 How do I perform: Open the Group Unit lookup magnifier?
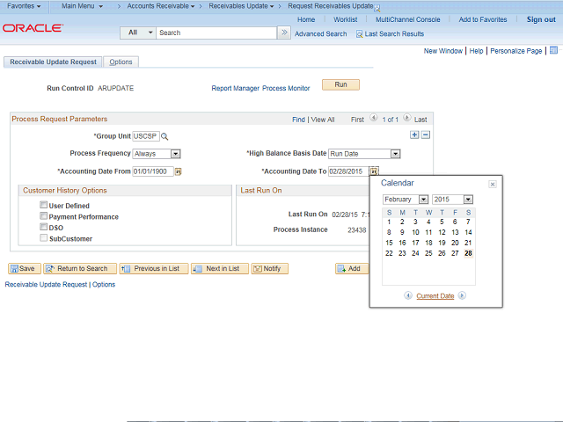pyautogui.click(x=165, y=136)
